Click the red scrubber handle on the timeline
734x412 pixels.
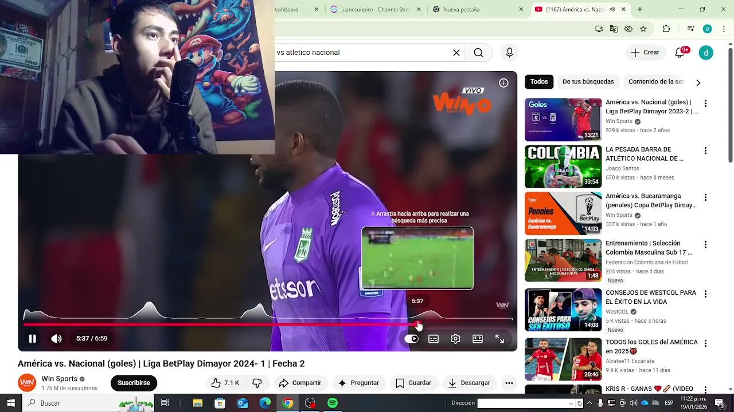coord(419,324)
